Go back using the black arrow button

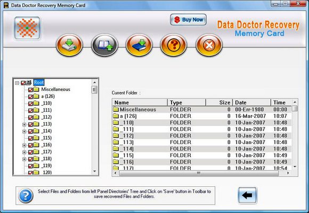pyautogui.click(x=247, y=195)
